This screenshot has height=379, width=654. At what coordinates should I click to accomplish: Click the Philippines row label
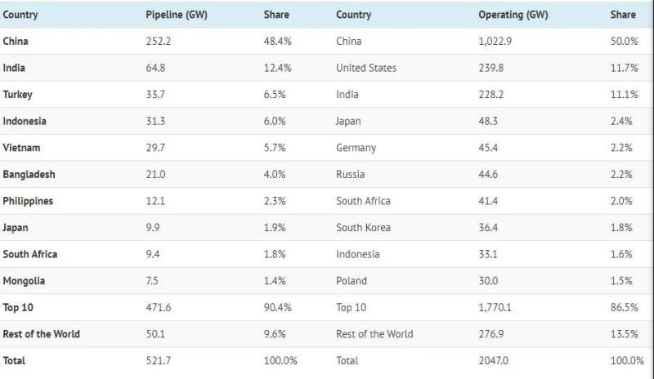pyautogui.click(x=29, y=201)
